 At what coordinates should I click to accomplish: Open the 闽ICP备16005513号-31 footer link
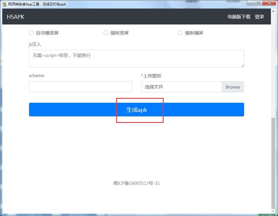(x=136, y=183)
